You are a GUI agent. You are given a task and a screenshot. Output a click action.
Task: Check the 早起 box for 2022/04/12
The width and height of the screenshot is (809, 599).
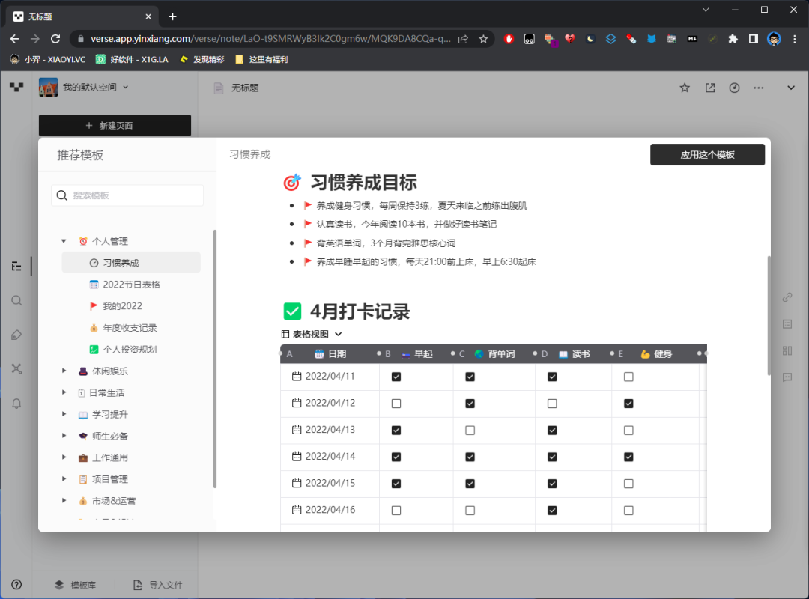point(396,403)
